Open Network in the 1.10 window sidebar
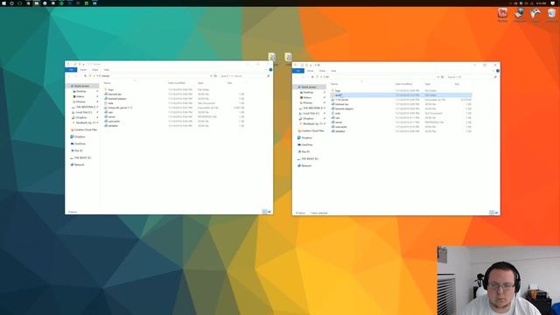This screenshot has width=560, height=315. [x=304, y=165]
